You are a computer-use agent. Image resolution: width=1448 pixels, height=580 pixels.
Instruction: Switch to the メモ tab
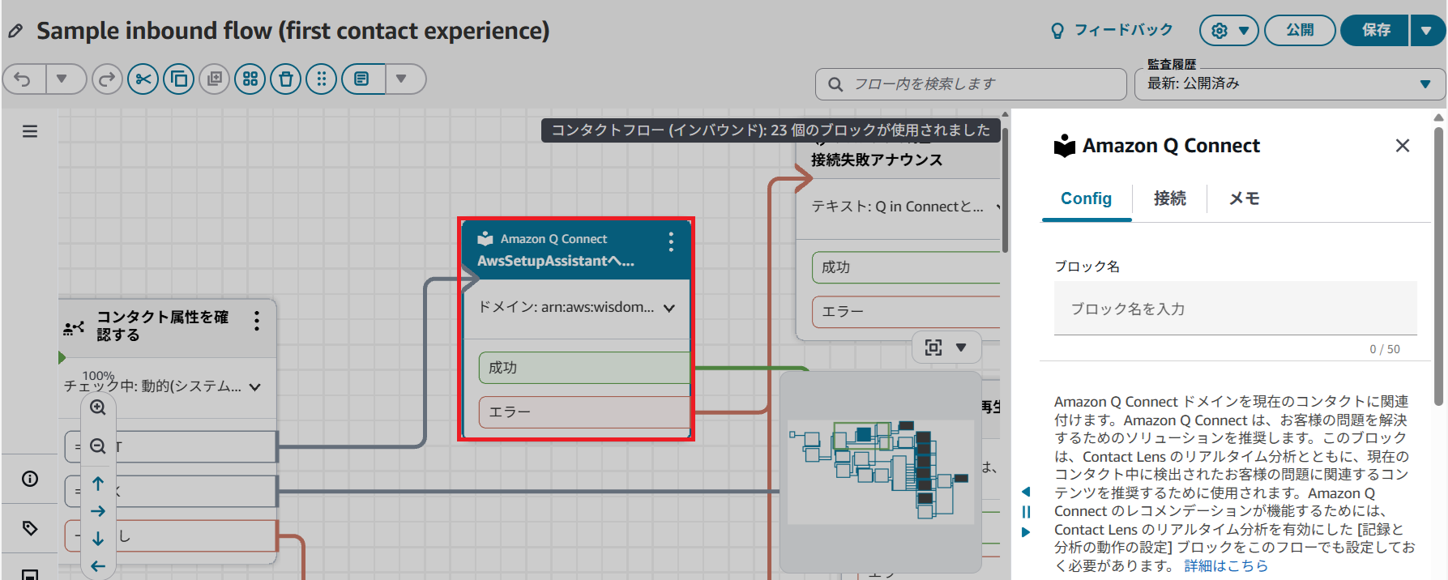(1245, 198)
